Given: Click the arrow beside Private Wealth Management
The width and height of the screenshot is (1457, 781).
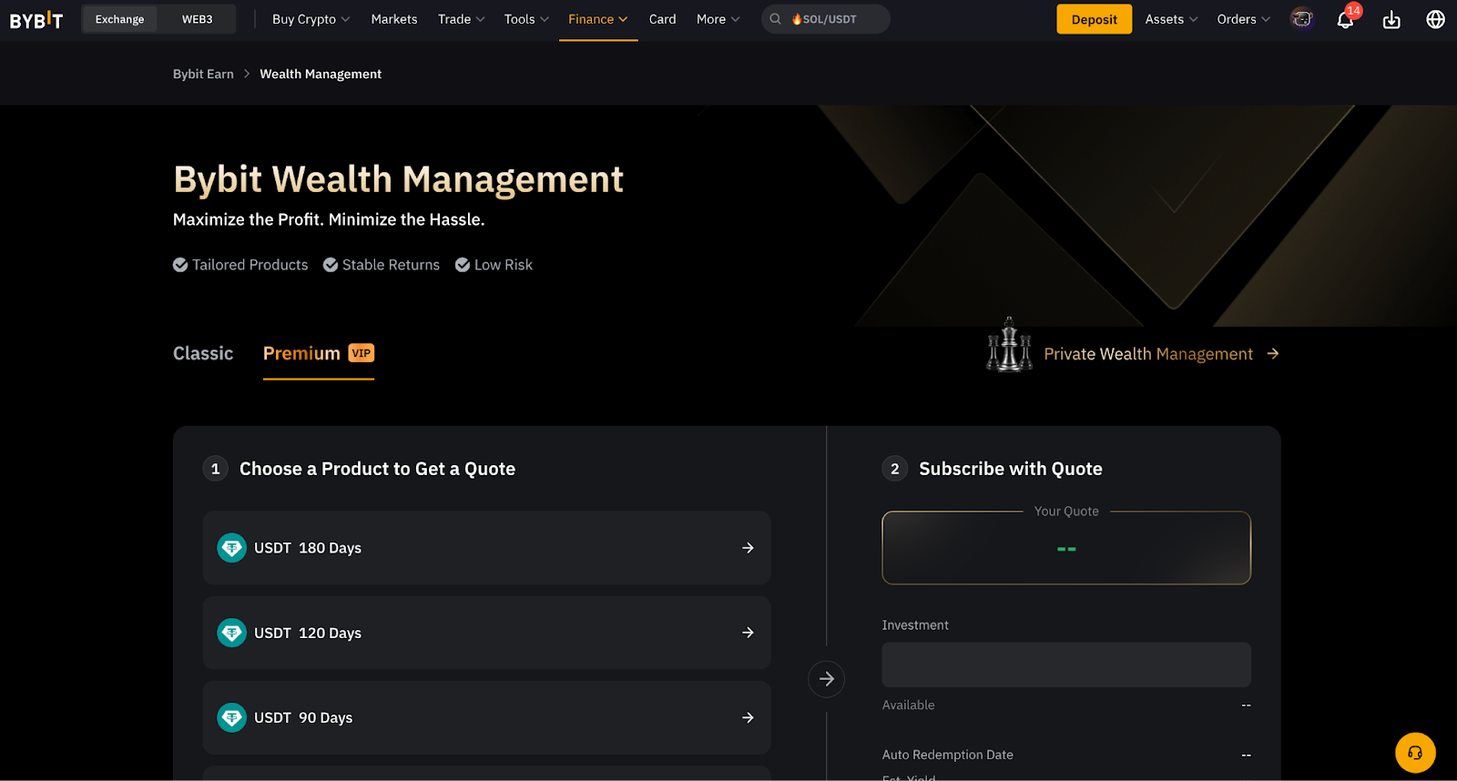Looking at the screenshot, I should point(1273,353).
